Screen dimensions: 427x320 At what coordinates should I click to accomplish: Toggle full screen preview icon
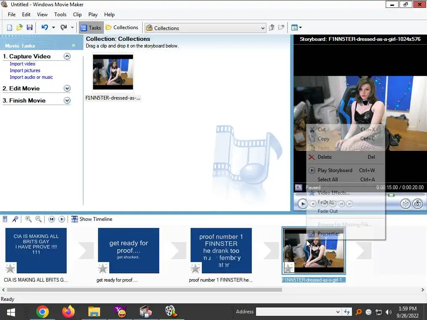[299, 187]
